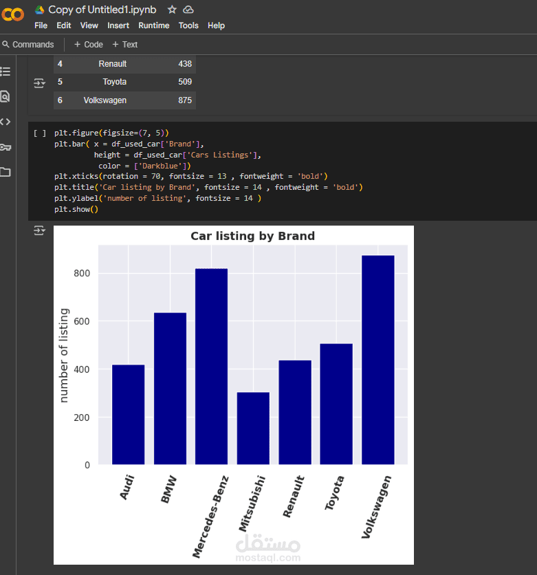Click the cloud save status icon
The height and width of the screenshot is (575, 537).
pos(188,10)
